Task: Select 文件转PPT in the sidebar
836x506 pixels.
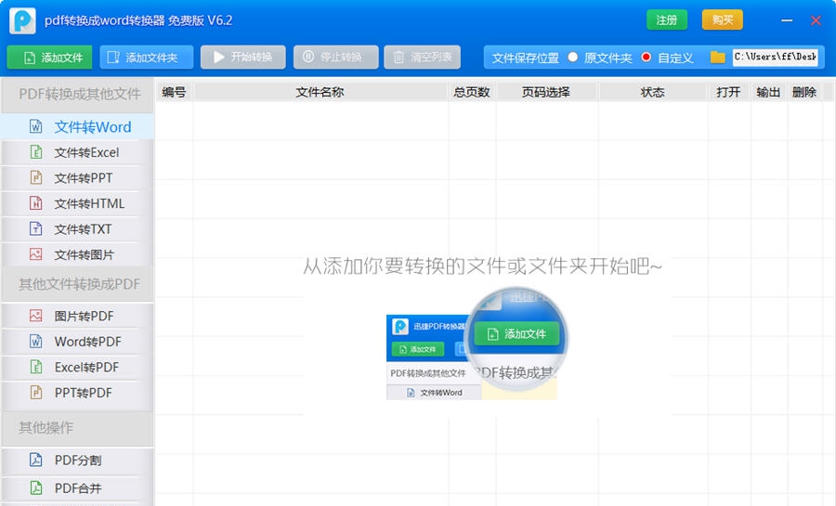Action: (78, 178)
